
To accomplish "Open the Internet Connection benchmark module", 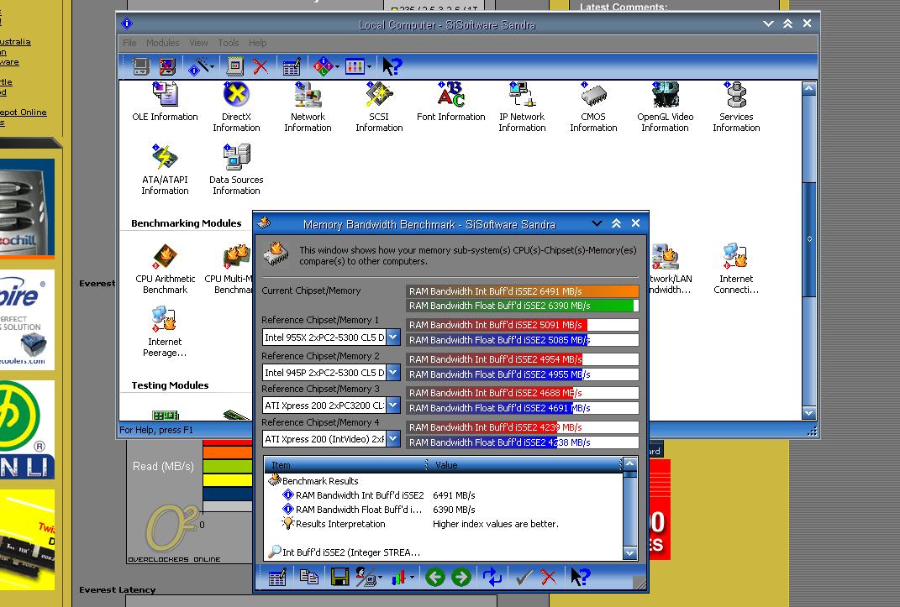I will coord(736,269).
